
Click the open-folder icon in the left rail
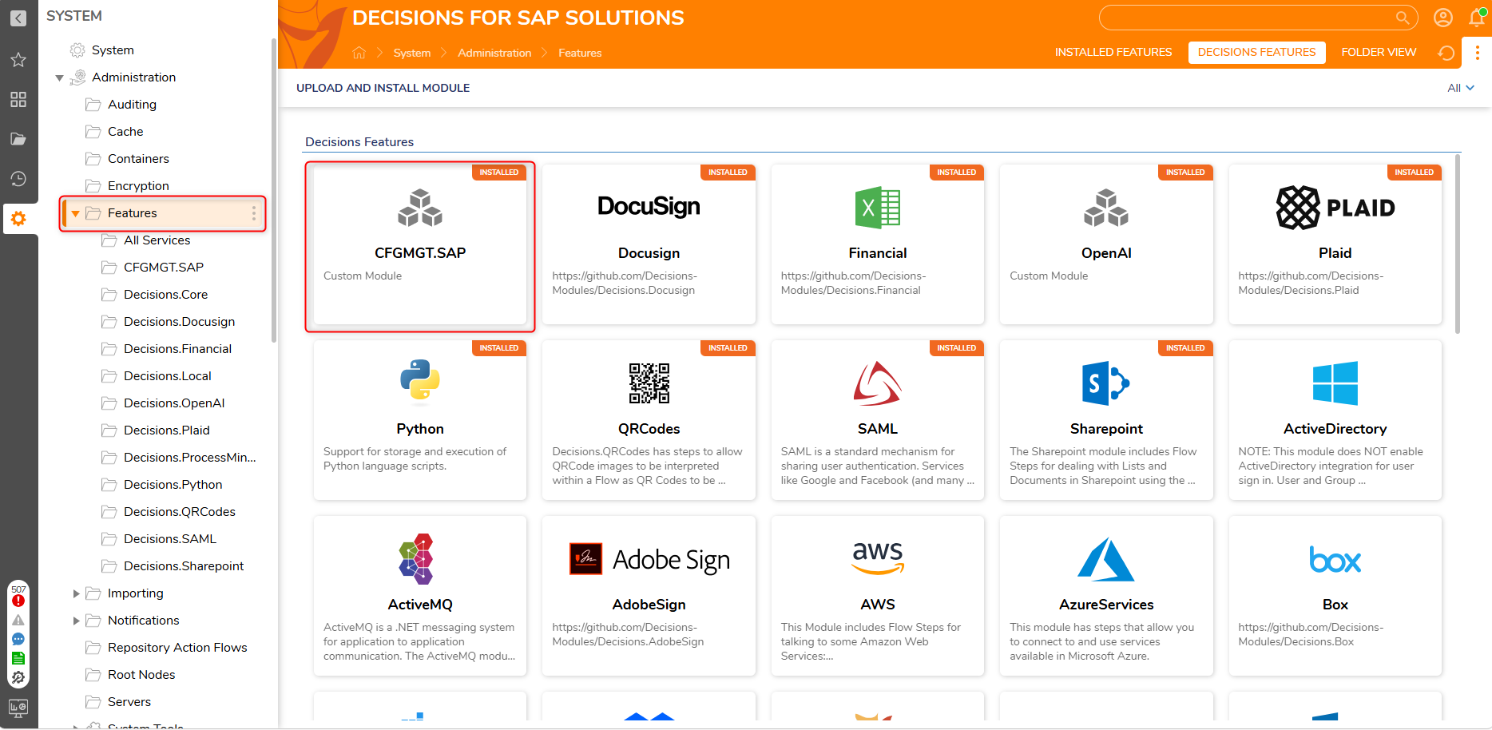pos(18,139)
